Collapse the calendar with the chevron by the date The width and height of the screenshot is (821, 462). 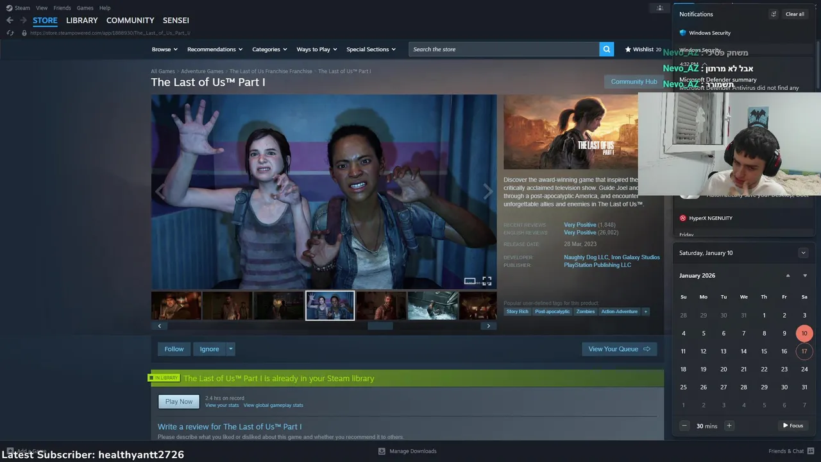coord(803,253)
